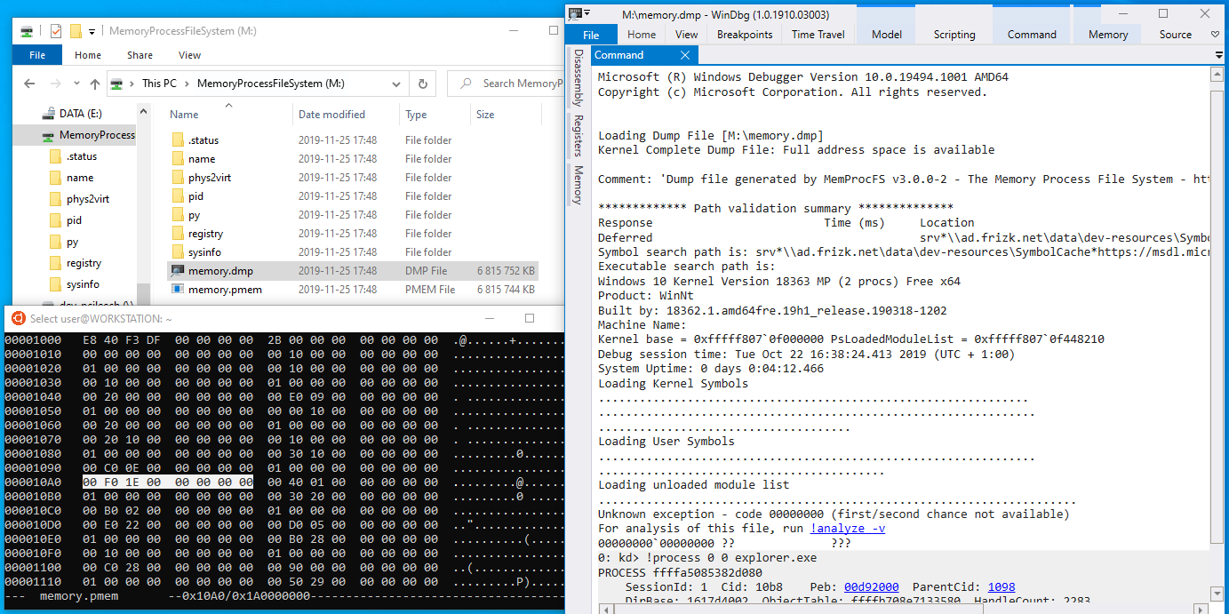The width and height of the screenshot is (1229, 614).
Task: Select the Model ribbon tab
Action: 887,35
